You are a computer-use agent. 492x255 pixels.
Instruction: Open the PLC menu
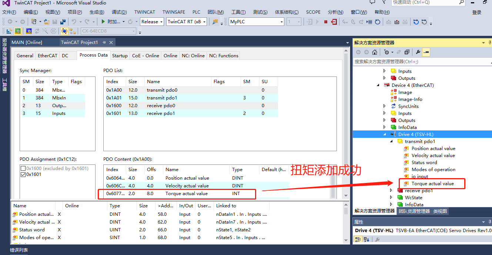coord(197,12)
